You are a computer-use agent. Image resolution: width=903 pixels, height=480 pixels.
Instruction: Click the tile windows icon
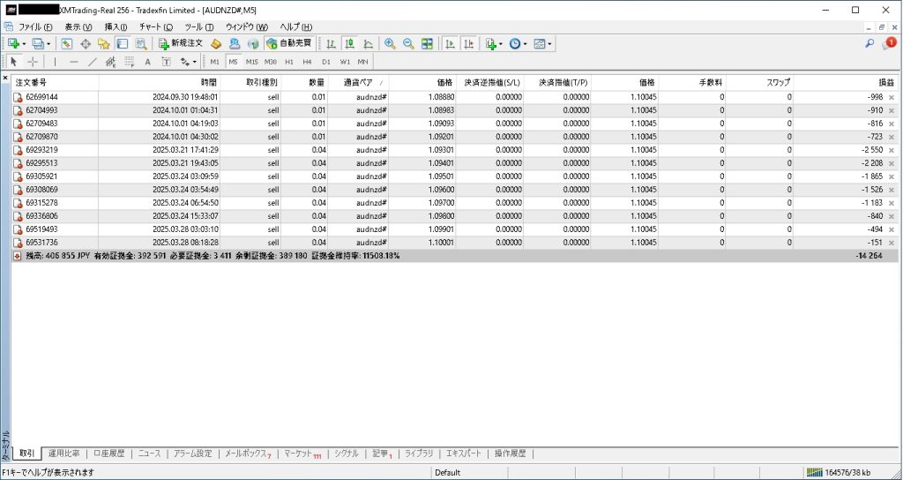coord(428,43)
